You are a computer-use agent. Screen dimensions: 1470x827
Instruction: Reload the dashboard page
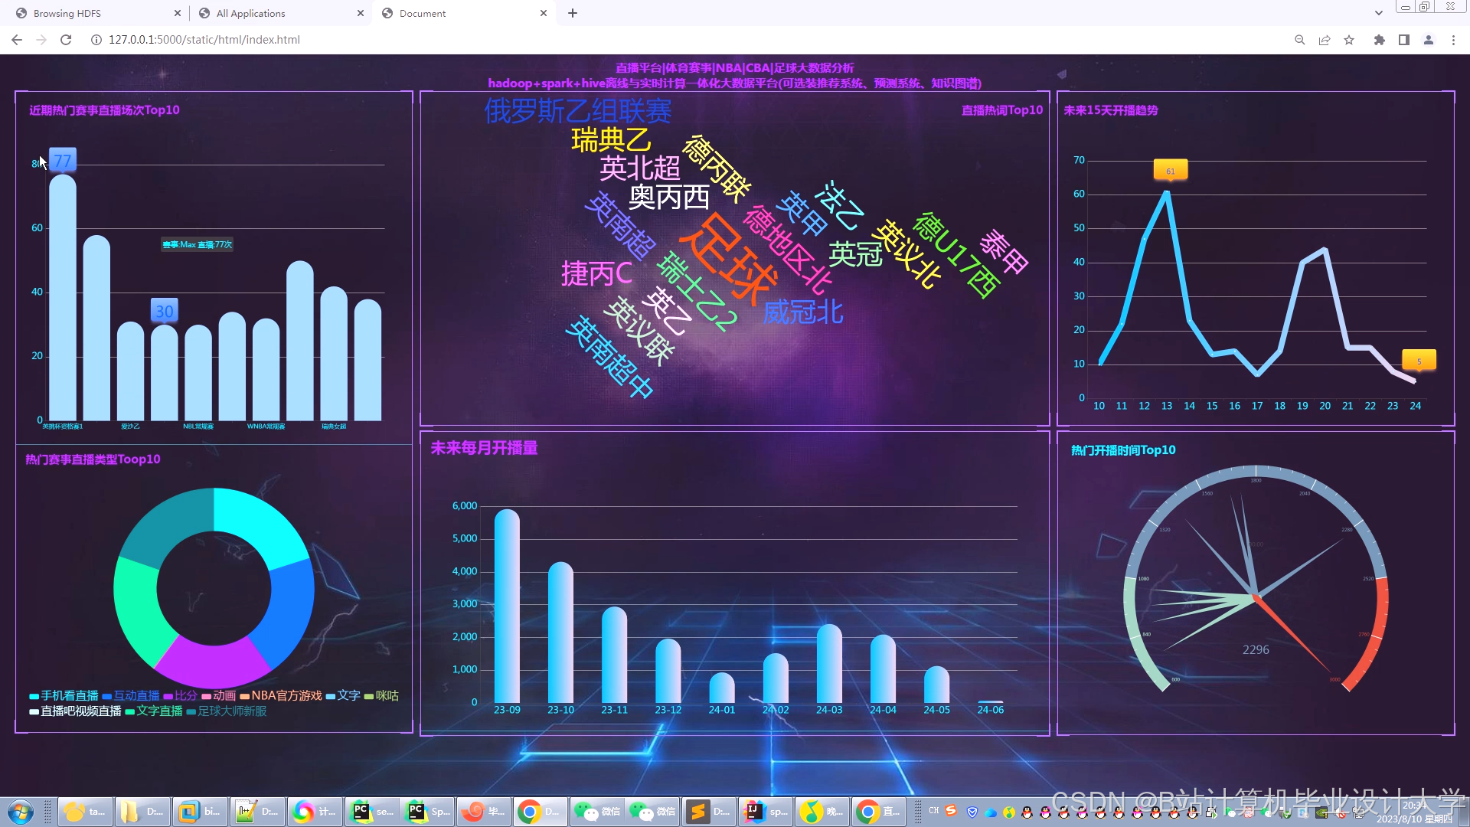pos(66,40)
